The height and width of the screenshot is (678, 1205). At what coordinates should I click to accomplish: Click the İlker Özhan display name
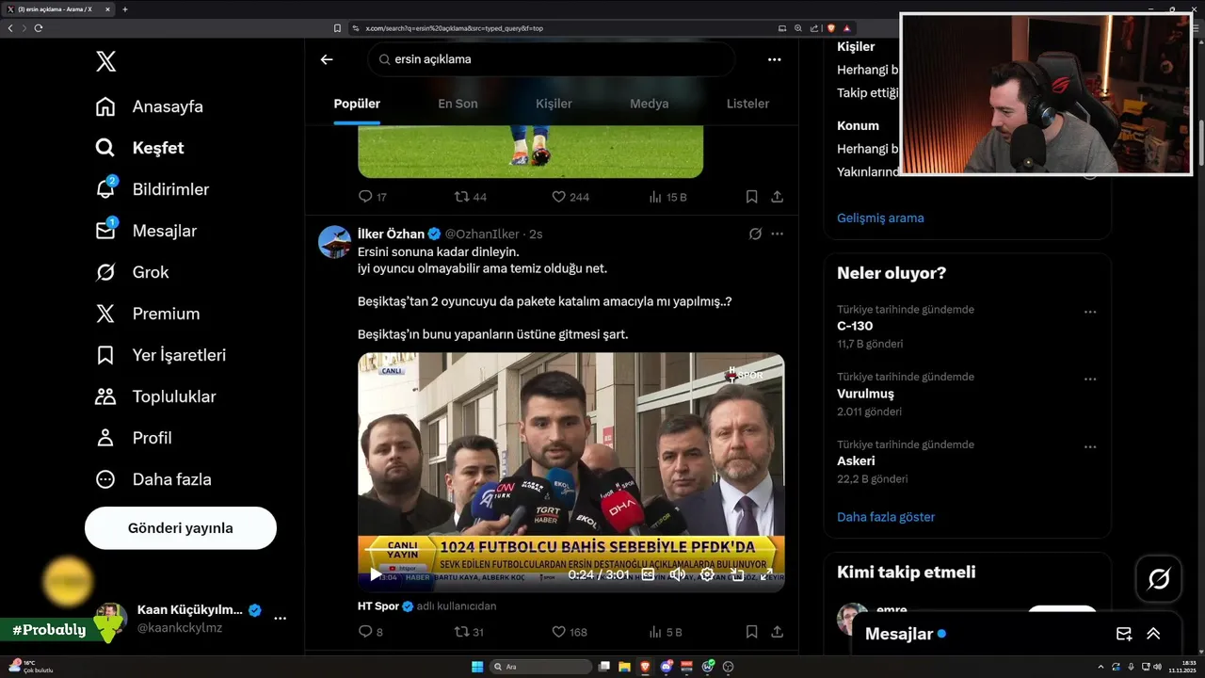click(391, 234)
